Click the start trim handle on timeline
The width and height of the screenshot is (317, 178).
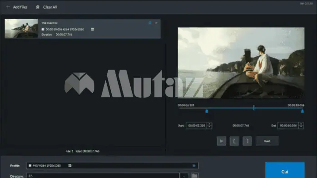(207, 111)
